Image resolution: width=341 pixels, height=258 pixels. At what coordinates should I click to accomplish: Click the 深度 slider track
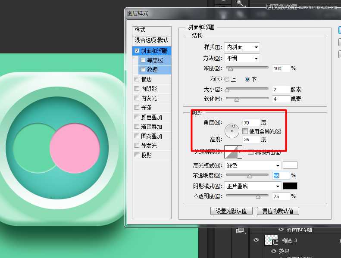247,68
